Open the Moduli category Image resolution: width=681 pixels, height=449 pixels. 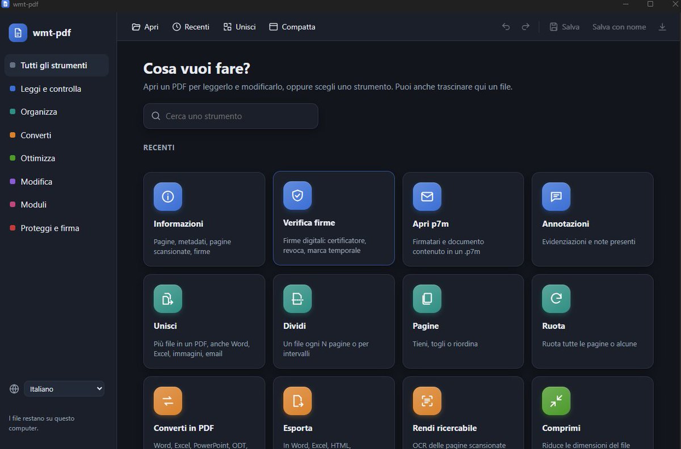[56, 205]
